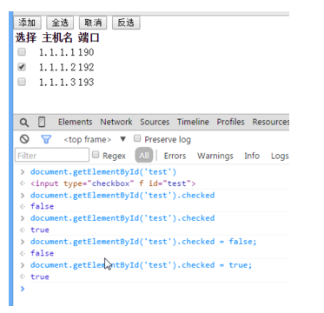
Task: Open the top frame context dropdown
Action: 95,140
